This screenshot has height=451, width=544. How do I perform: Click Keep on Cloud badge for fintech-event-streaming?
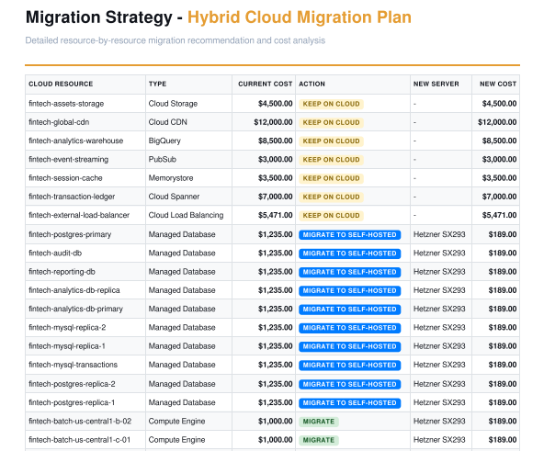coord(331,160)
